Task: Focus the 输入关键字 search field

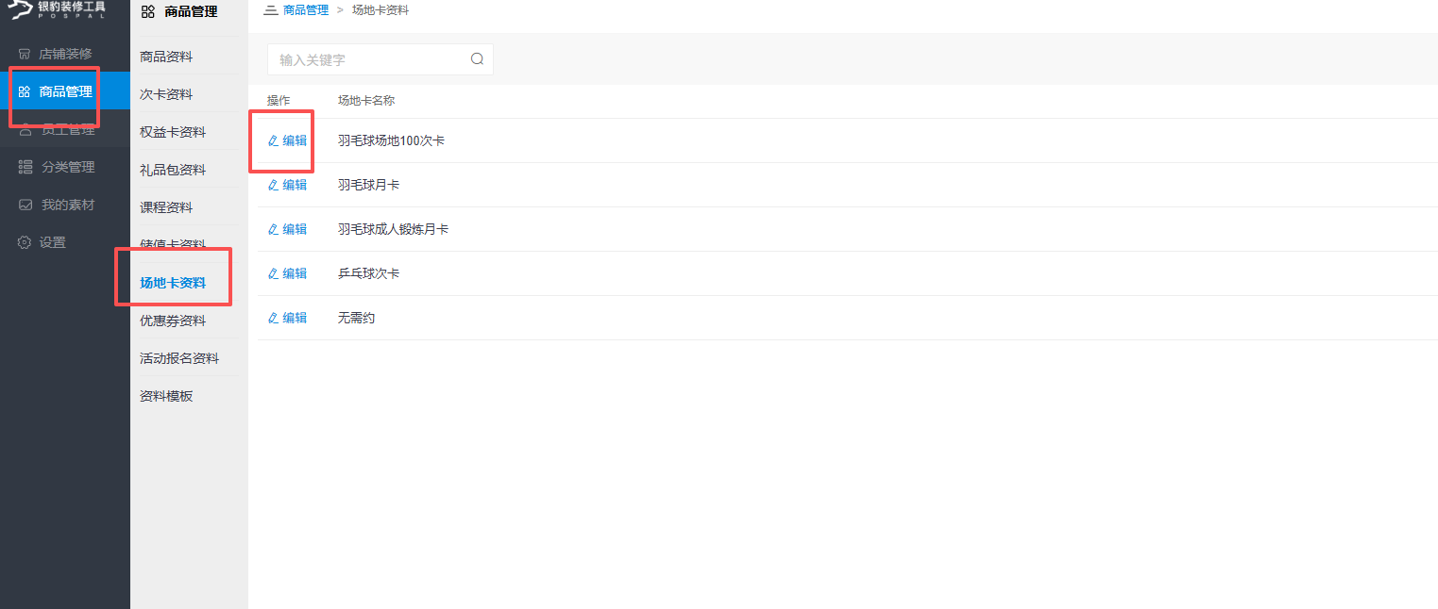Action: pyautogui.click(x=368, y=59)
